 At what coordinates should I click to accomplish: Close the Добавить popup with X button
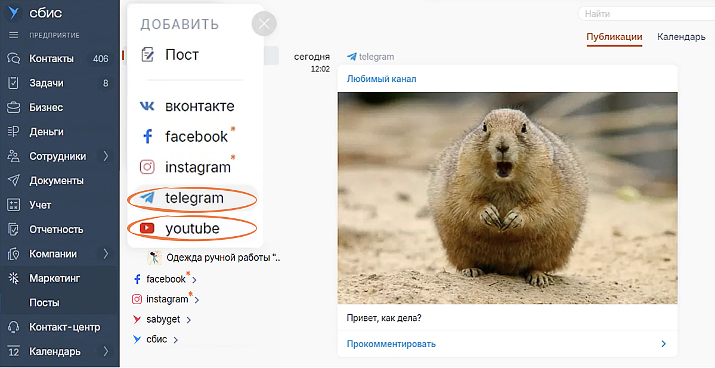(264, 24)
